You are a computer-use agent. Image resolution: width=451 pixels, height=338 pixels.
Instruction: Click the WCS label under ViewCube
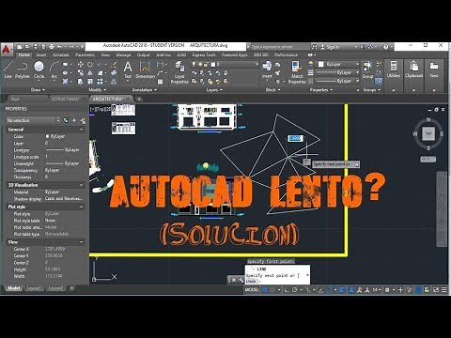(428, 160)
